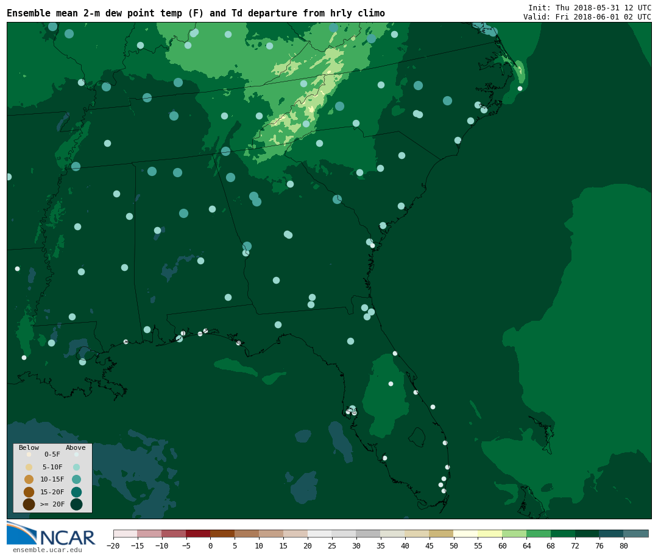Click the pale yellow segment between 55 and 60
Viewport: 658px width, 557px height.
pos(490,533)
